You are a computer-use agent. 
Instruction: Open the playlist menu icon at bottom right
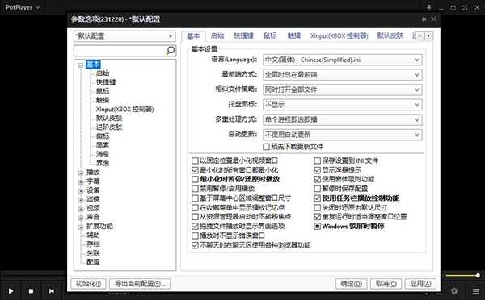(x=476, y=291)
